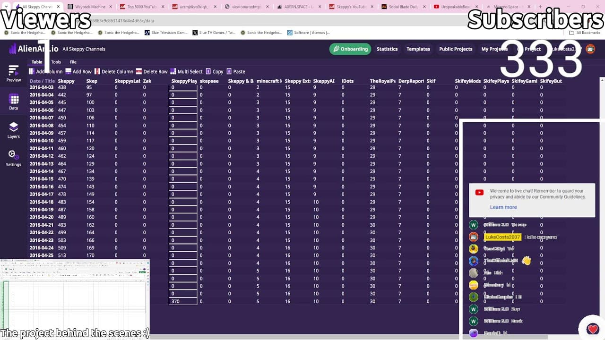
Task: Open the Settings gear in sidebar
Action: tap(13, 158)
